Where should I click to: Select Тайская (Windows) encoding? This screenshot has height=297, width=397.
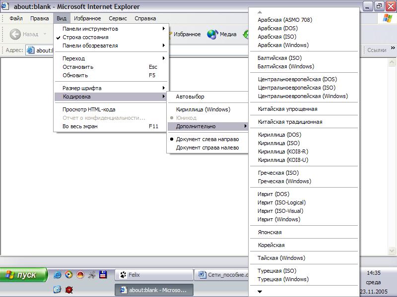coord(304,258)
